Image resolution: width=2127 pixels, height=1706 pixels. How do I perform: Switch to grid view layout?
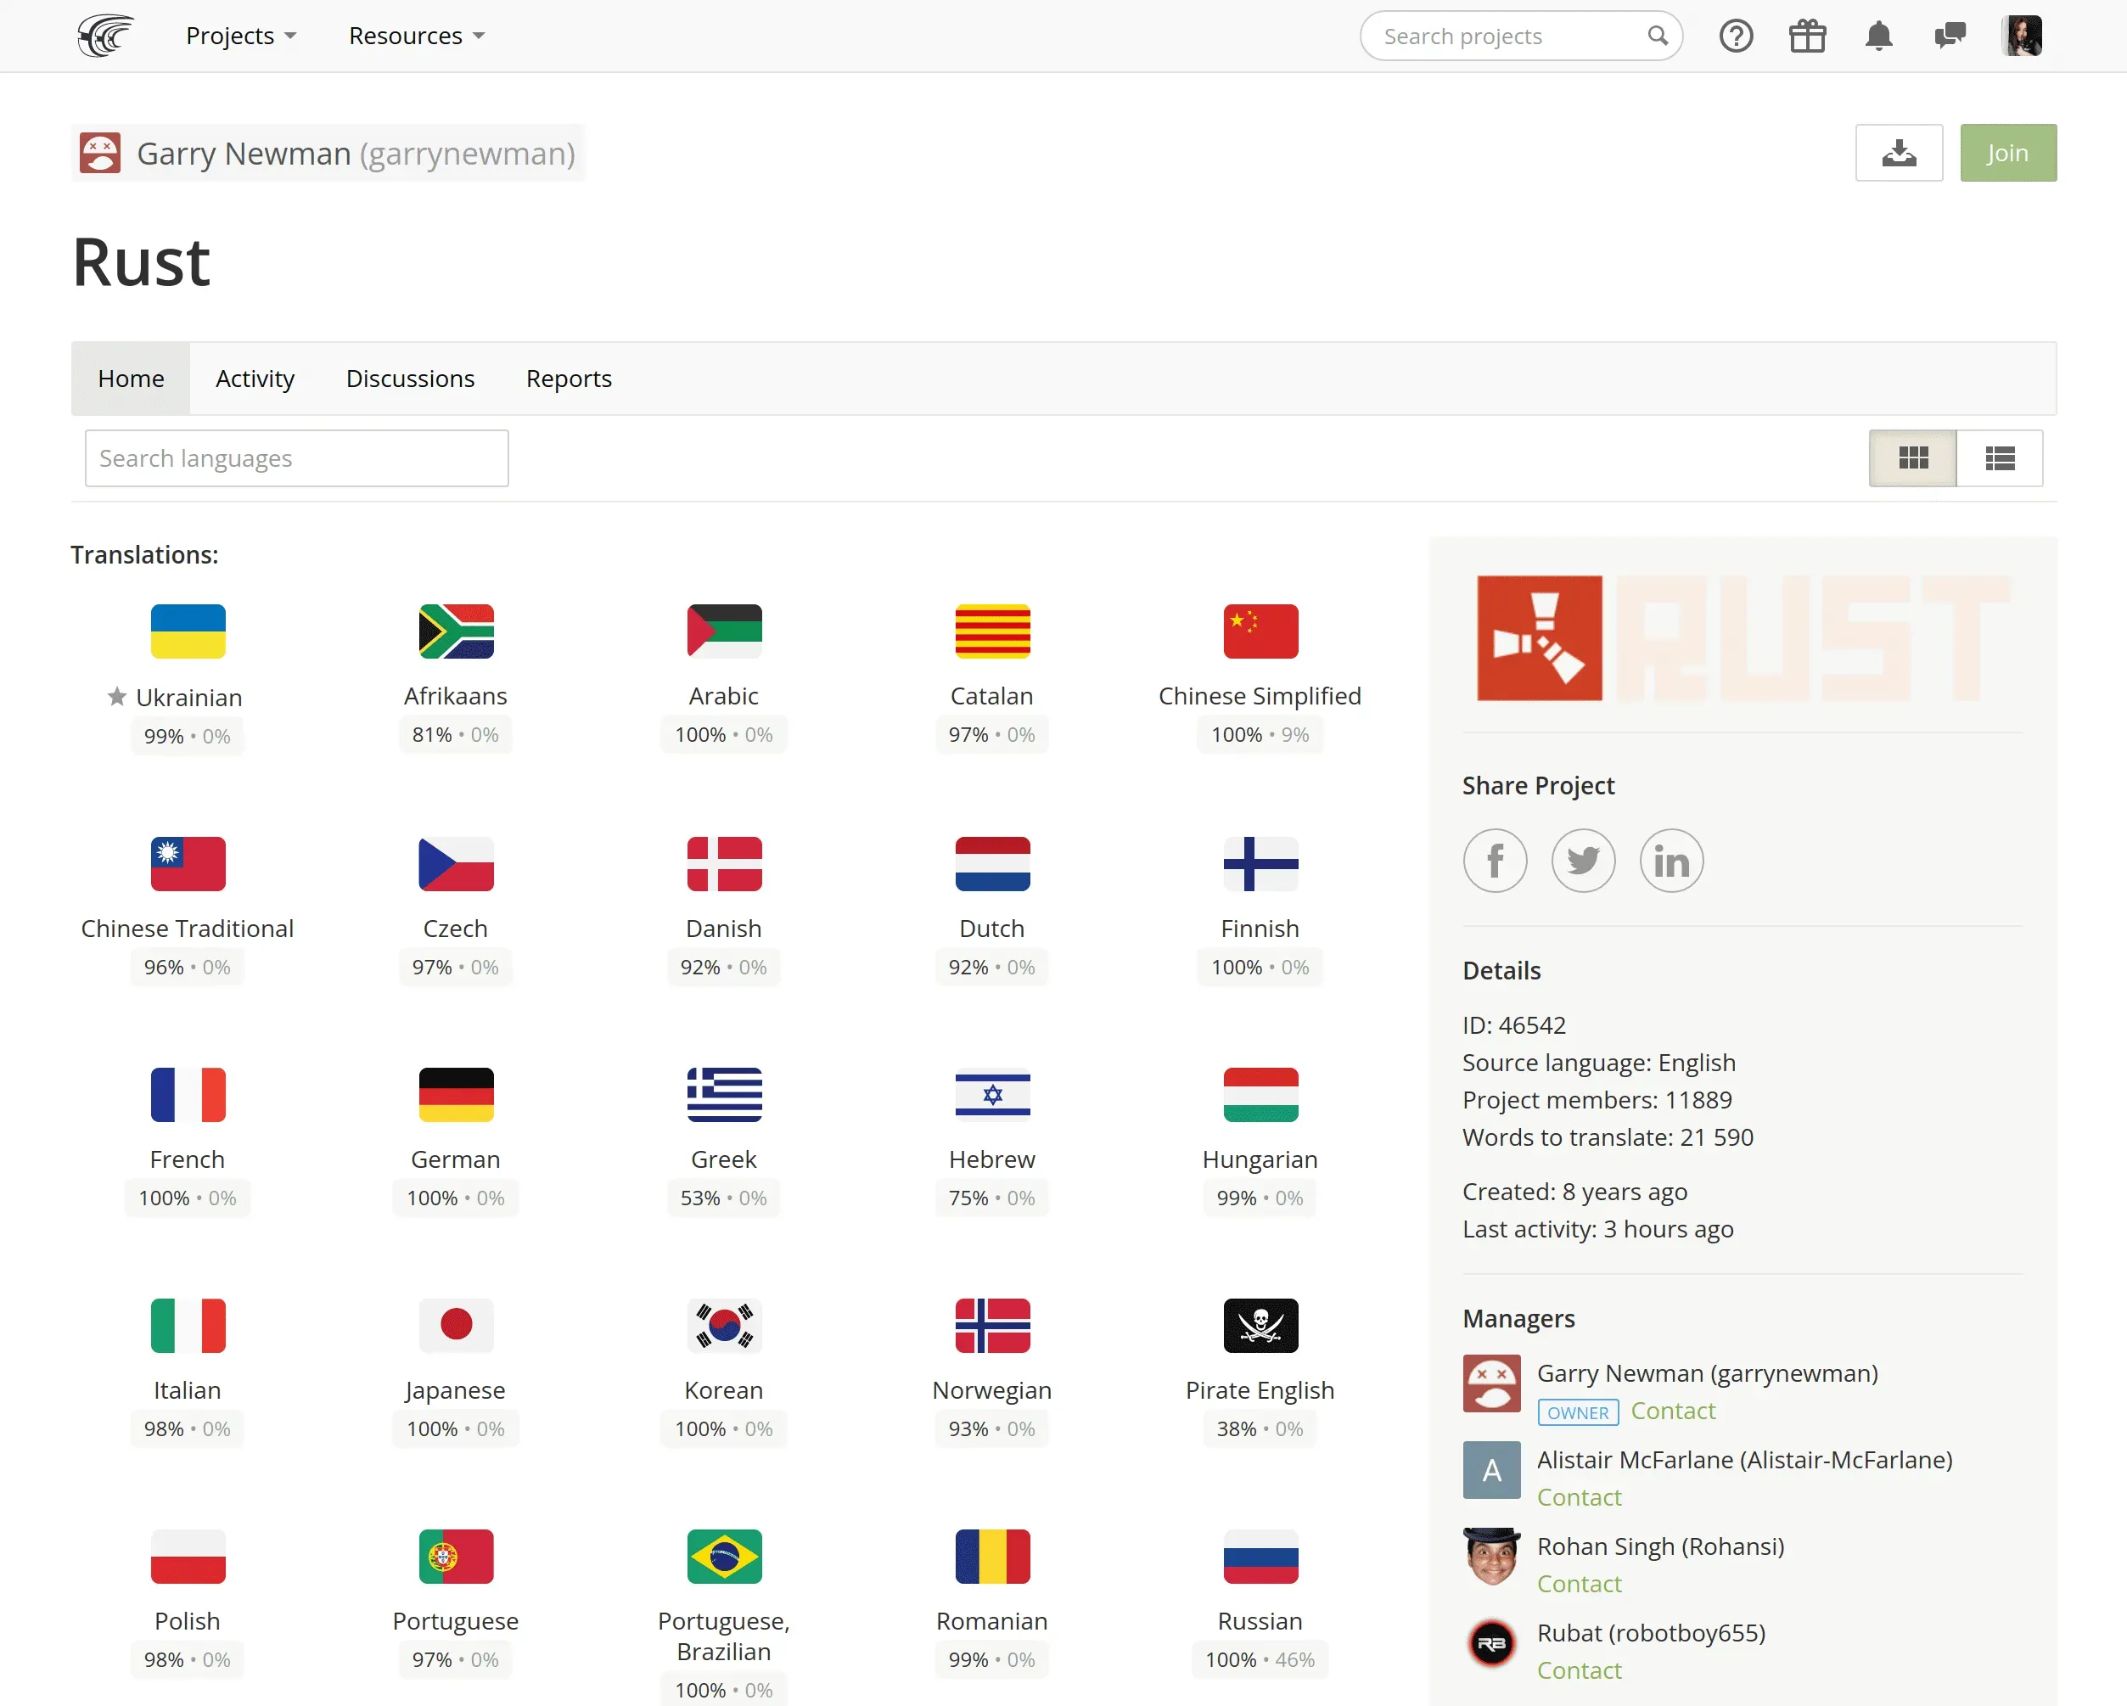[1912, 457]
